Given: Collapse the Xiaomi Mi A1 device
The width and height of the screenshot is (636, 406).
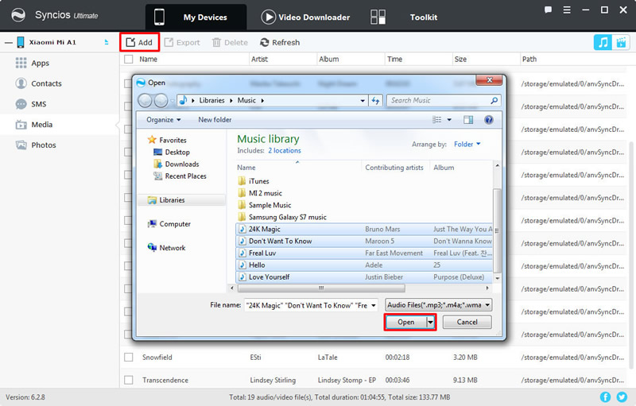Looking at the screenshot, I should tap(9, 42).
